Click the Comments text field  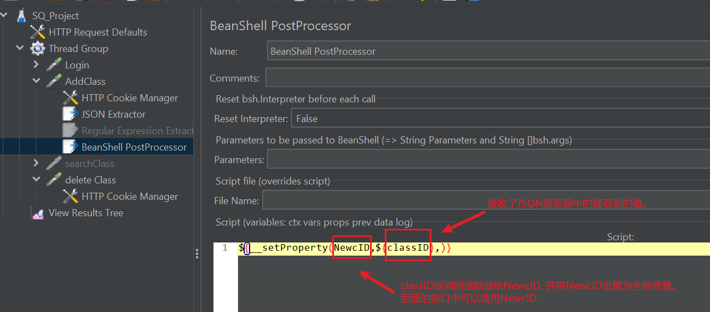(x=487, y=78)
